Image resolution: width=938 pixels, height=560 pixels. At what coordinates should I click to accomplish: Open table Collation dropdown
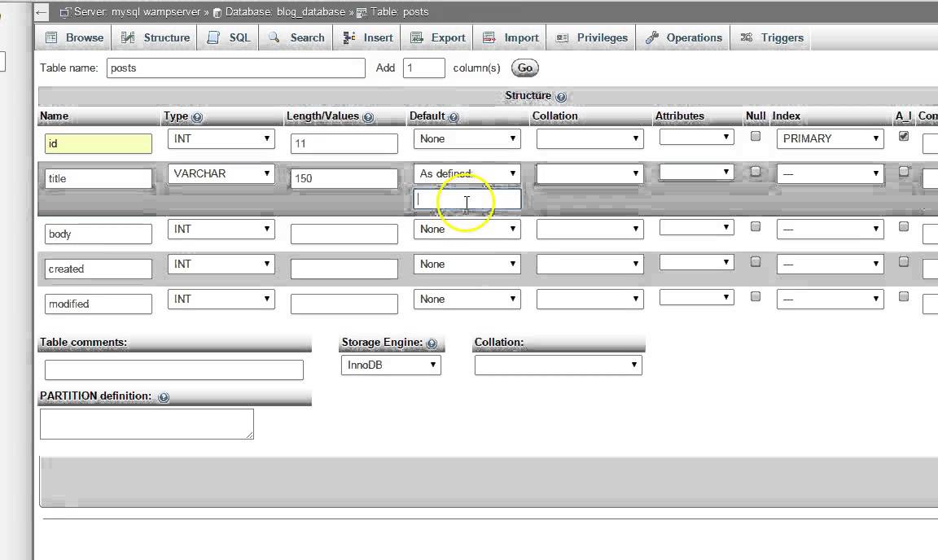tap(558, 365)
